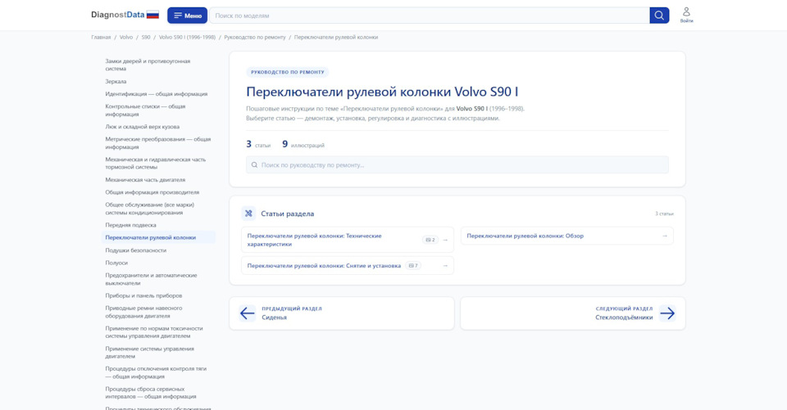Click arrow on Технические характеристики card
The width and height of the screenshot is (787, 410).
pyautogui.click(x=445, y=240)
